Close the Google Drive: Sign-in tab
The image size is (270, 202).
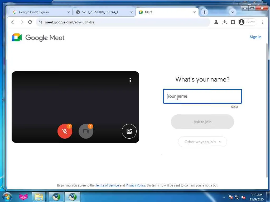tap(68, 12)
